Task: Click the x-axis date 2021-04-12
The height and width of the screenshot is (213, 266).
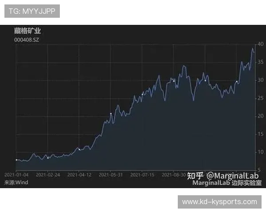Action: point(79,175)
